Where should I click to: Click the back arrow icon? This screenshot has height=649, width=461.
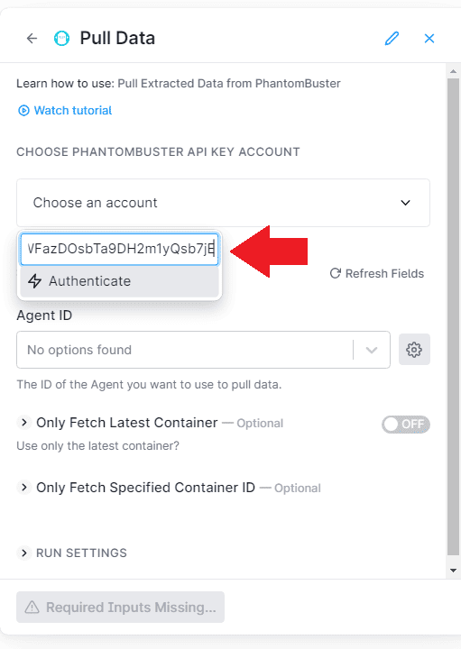pyautogui.click(x=32, y=39)
